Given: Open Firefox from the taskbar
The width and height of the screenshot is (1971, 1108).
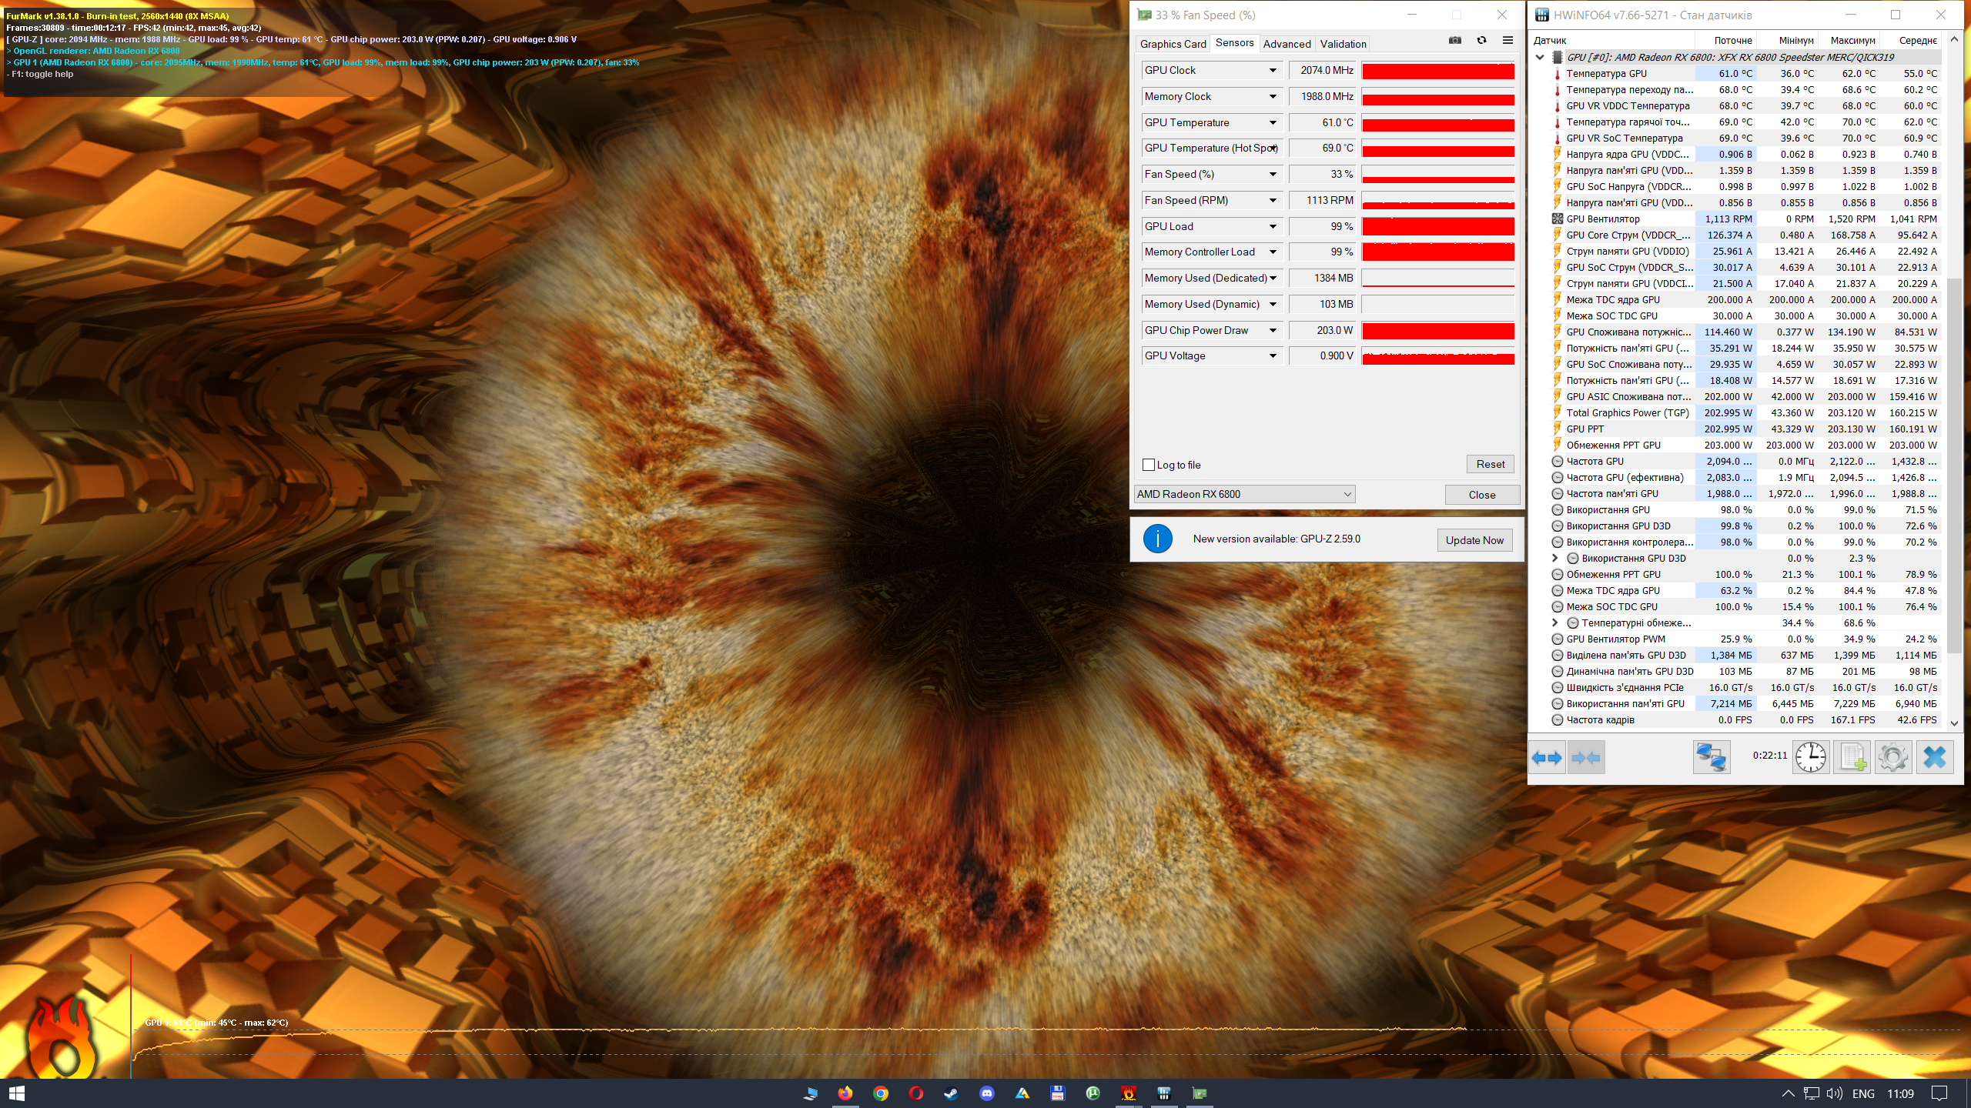Looking at the screenshot, I should pyautogui.click(x=845, y=1093).
